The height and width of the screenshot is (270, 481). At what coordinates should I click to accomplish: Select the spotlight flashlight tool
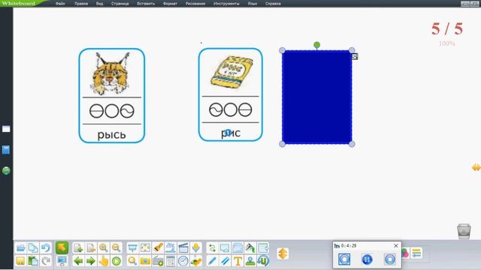pos(158,247)
